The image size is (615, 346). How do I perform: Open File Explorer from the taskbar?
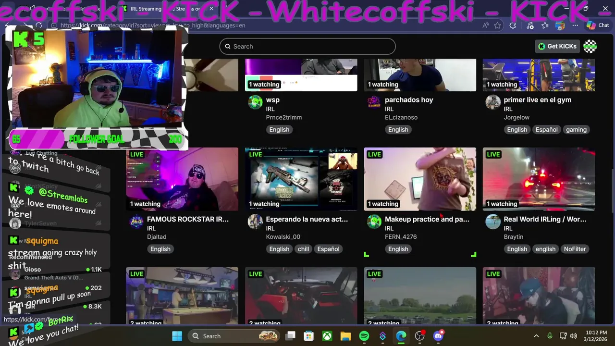345,336
